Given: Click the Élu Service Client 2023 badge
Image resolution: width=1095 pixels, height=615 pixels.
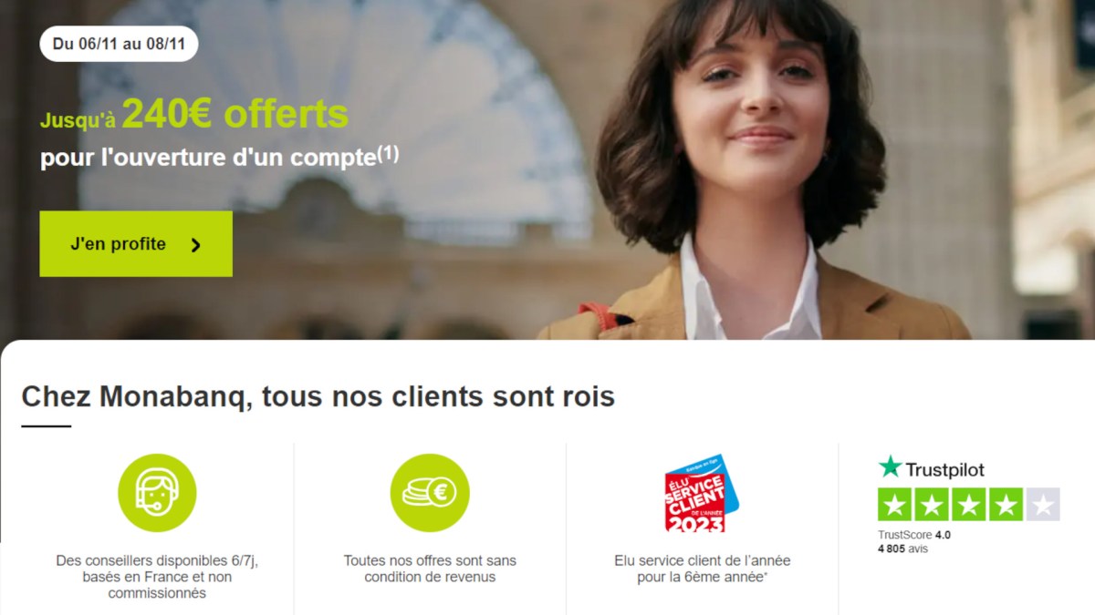Looking at the screenshot, I should tap(701, 493).
